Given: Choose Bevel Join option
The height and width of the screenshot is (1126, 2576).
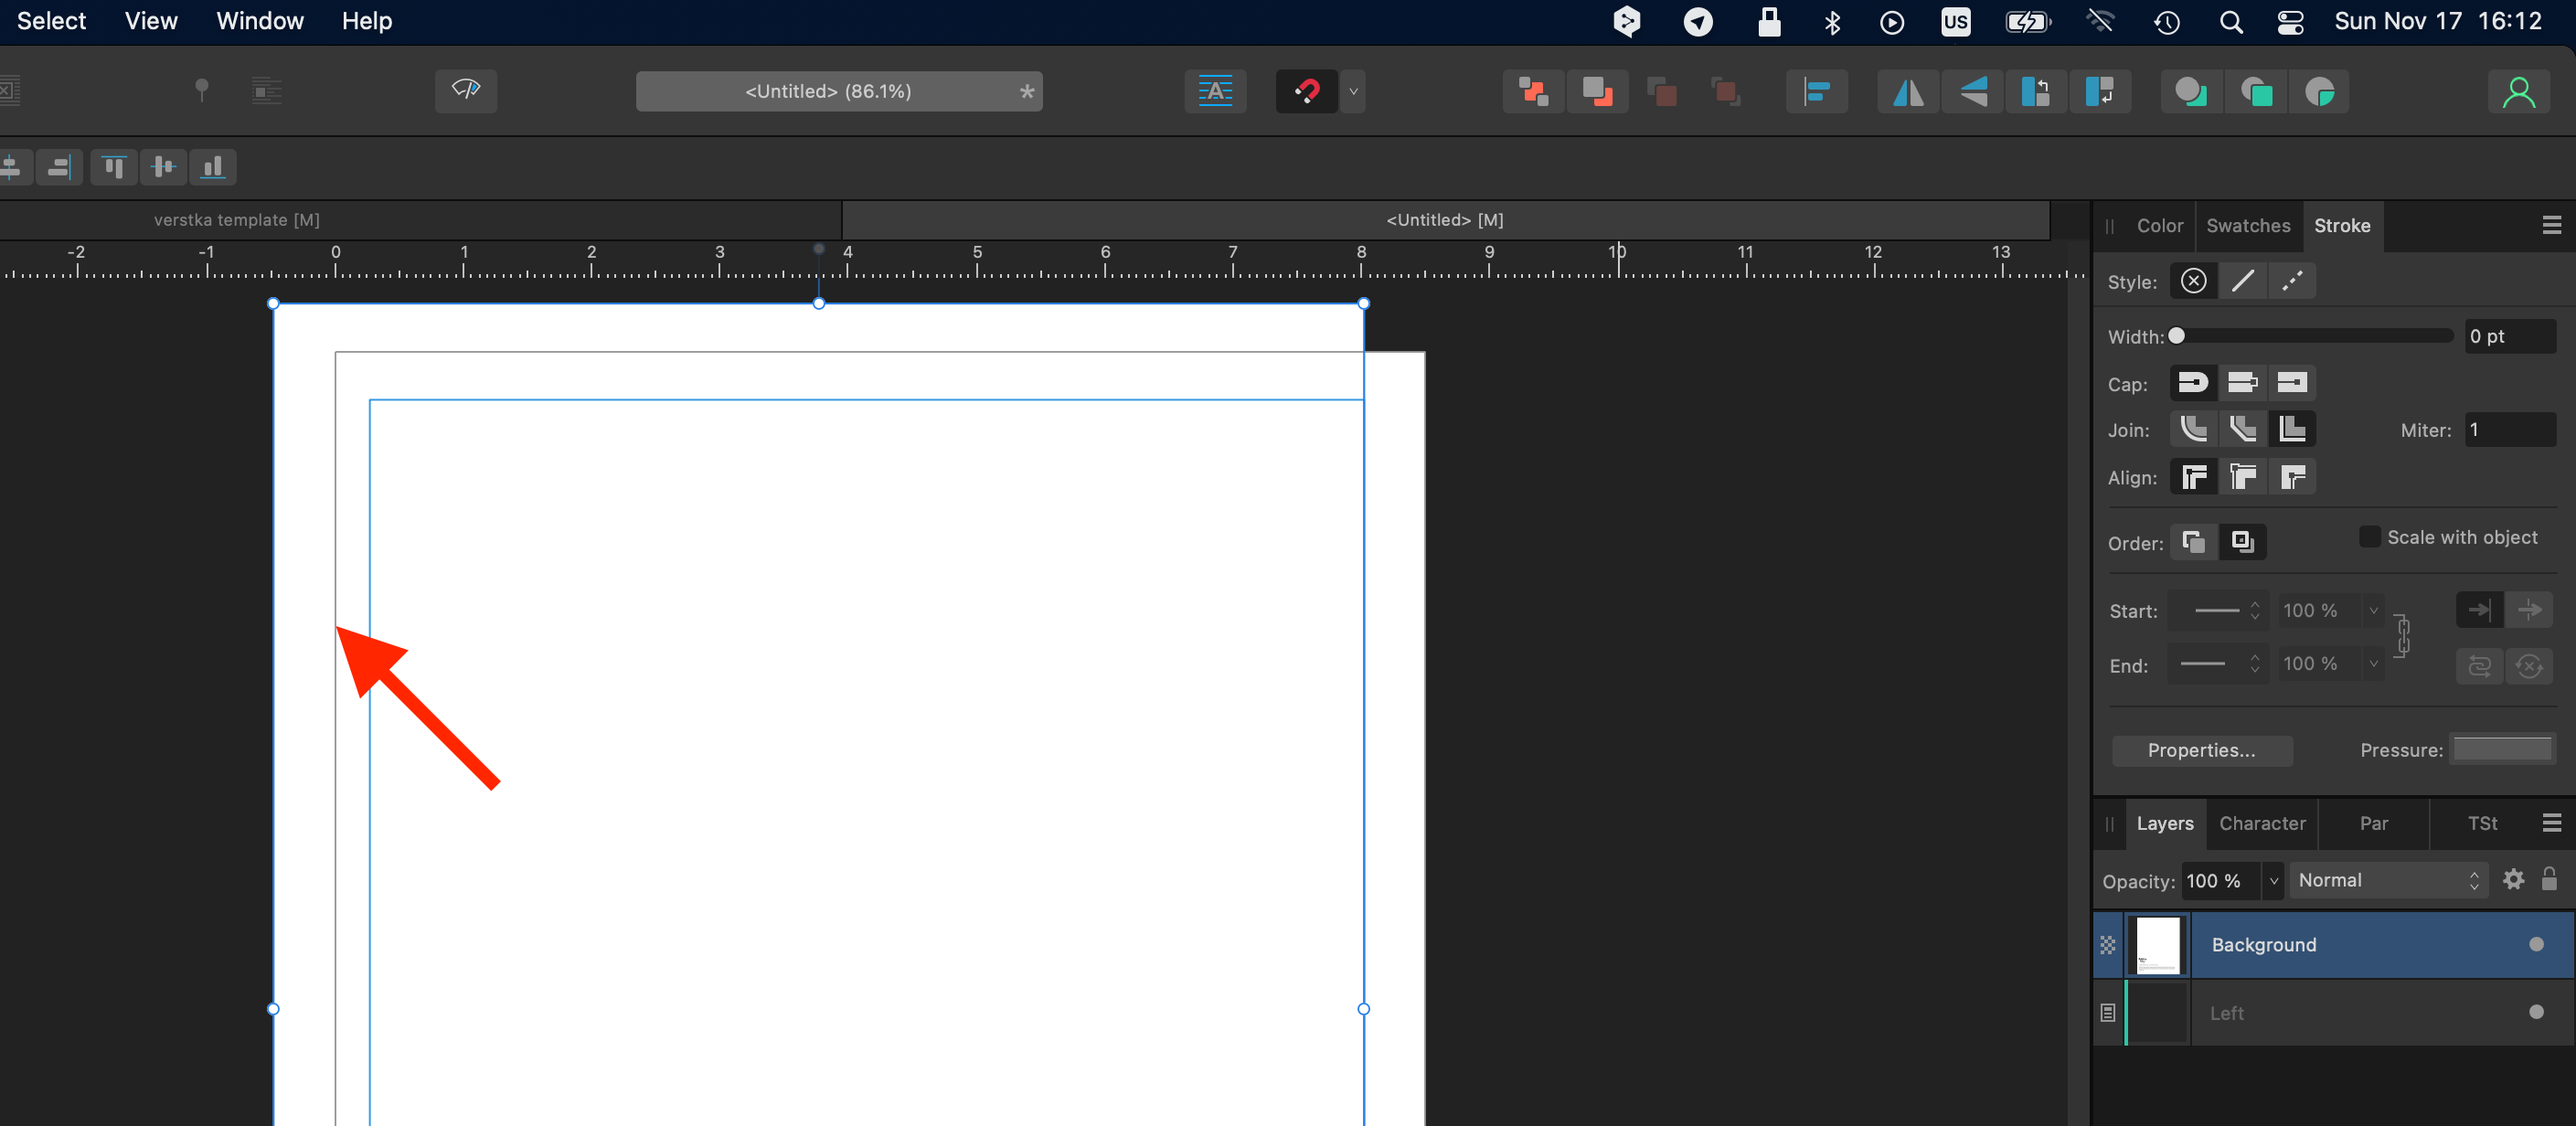Looking at the screenshot, I should (2242, 429).
